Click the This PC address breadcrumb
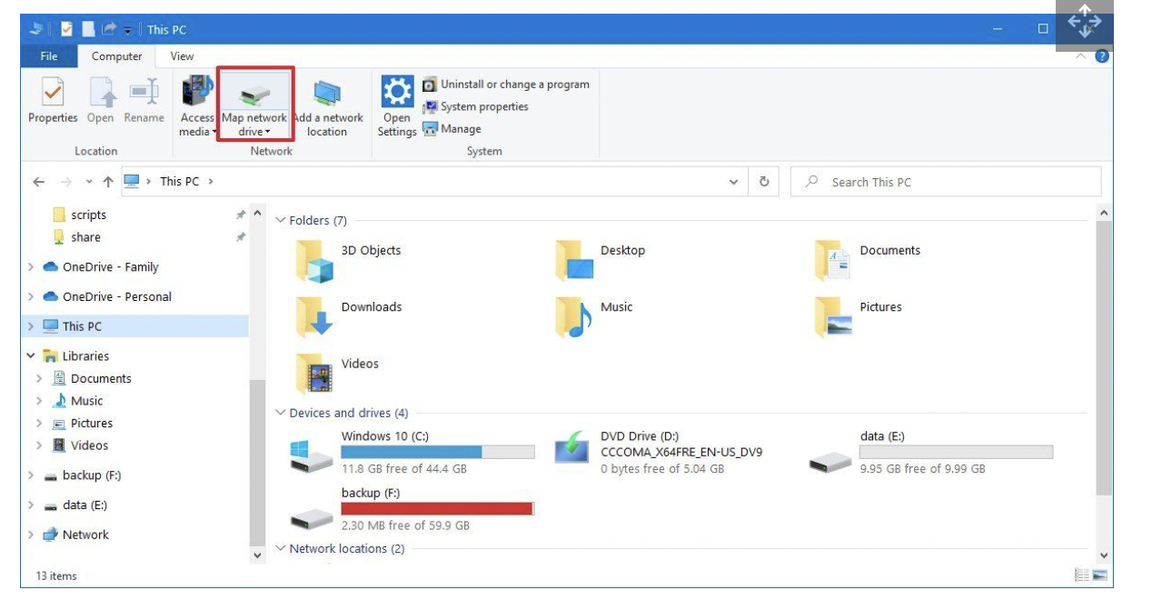This screenshot has width=1152, height=600. tap(179, 182)
